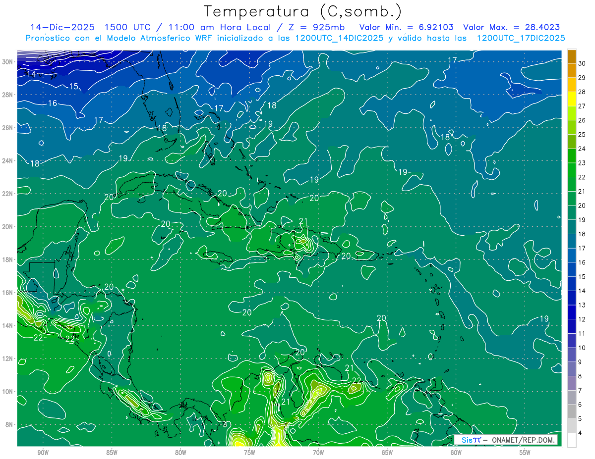Click the '24N' latitude axis label
The height and width of the screenshot is (459, 595).
pos(7,160)
